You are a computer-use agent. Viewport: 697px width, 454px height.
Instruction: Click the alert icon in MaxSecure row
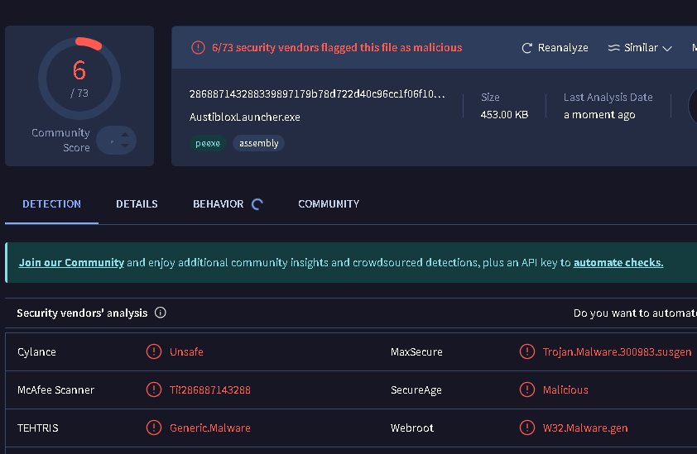pos(527,351)
